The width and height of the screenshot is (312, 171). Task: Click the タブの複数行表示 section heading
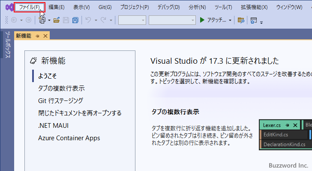[175, 112]
